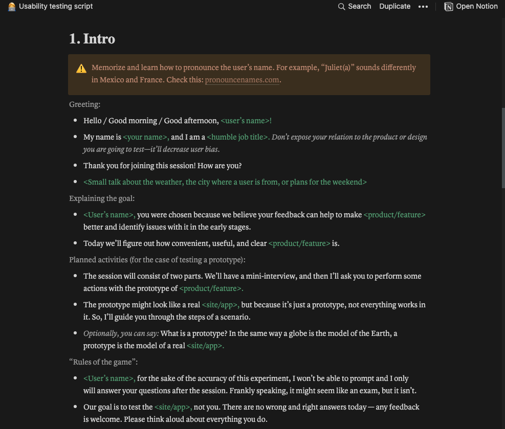The height and width of the screenshot is (429, 505).
Task: Click the Notion logo icon at top right
Action: [449, 6]
